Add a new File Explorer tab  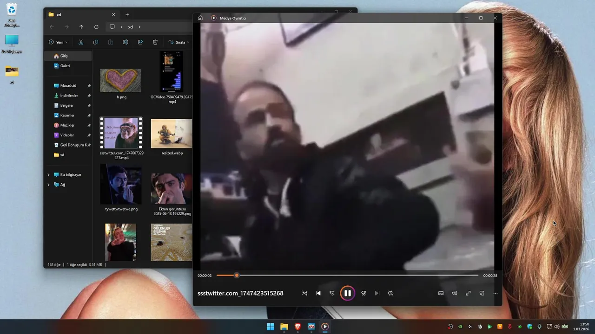127,14
